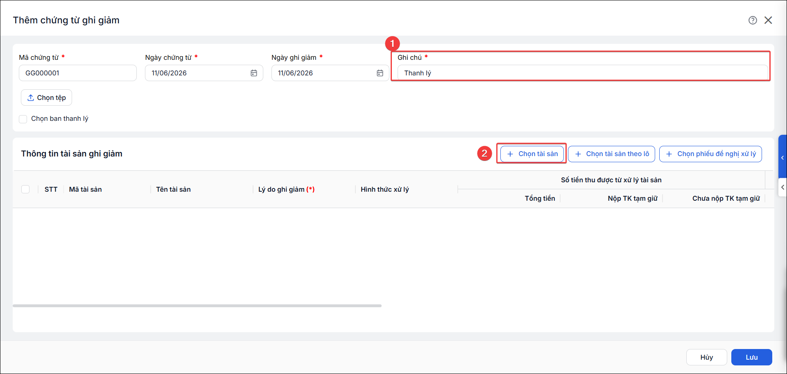Click the upload icon in Chọn tệp
This screenshot has height=374, width=787.
31,97
